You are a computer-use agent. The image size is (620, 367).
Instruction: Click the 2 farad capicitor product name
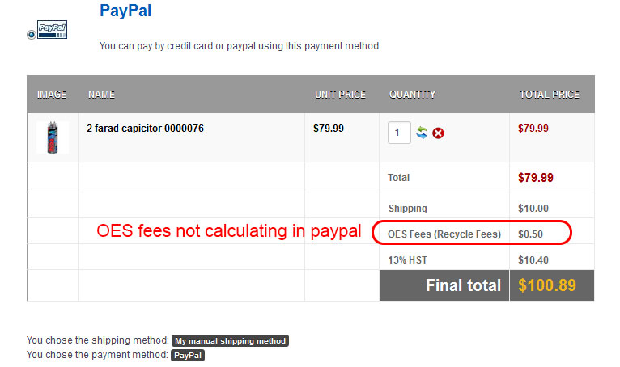pos(145,128)
